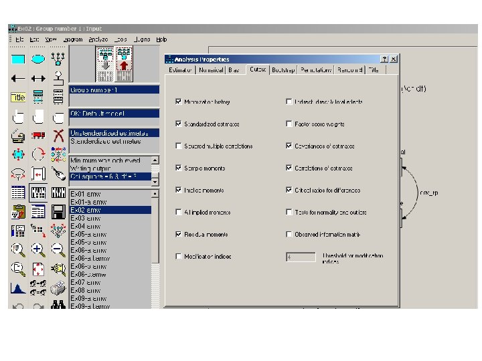Click the view text output icon

38,212
